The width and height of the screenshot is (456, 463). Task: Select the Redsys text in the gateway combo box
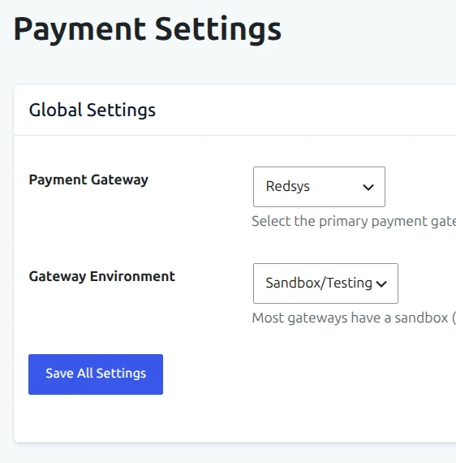(287, 186)
